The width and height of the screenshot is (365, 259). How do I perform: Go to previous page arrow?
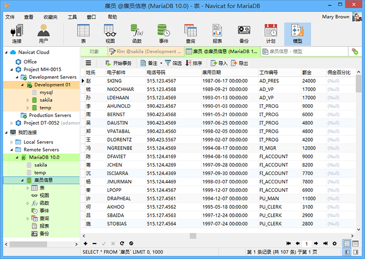[x=298, y=243]
